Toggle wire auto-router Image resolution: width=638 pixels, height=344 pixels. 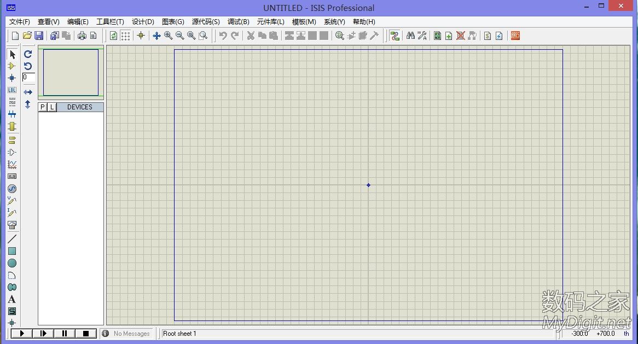(x=395, y=36)
